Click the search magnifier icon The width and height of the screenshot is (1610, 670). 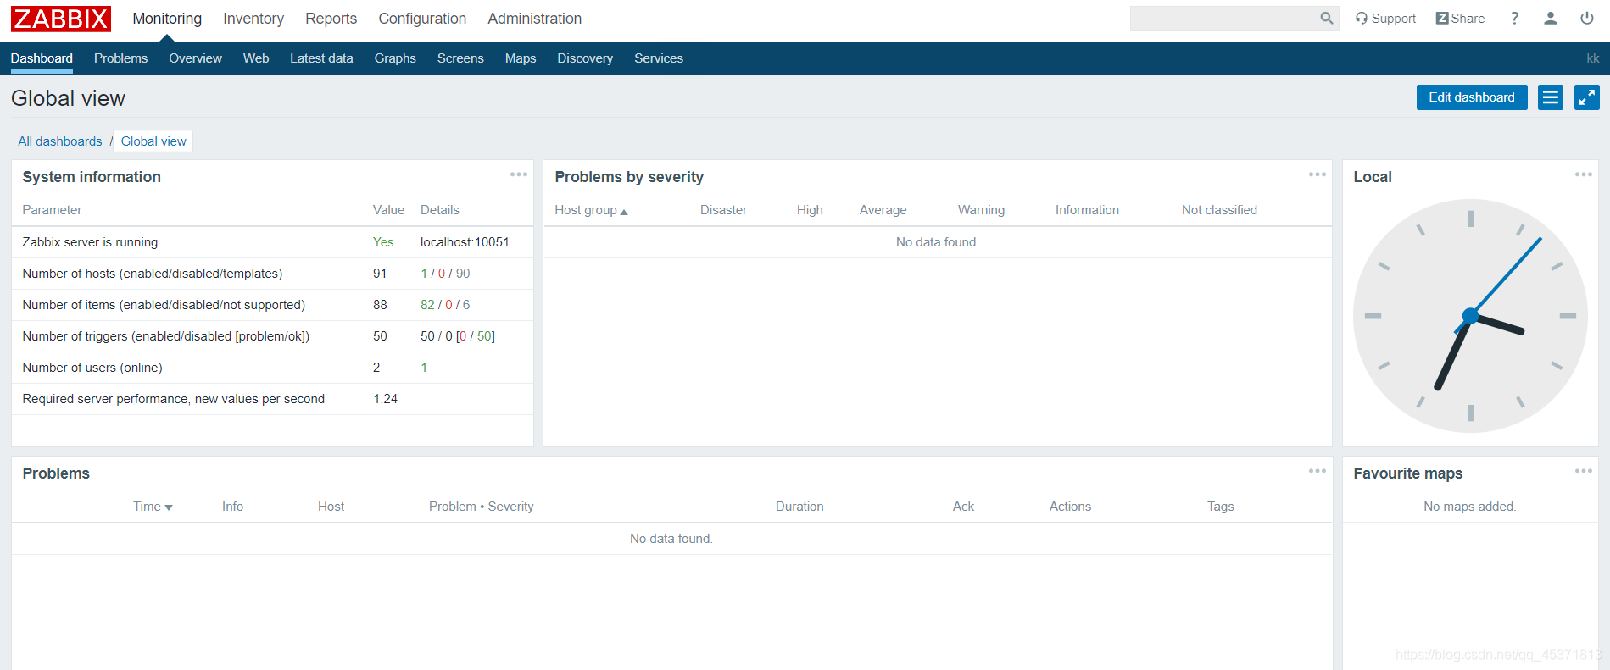pyautogui.click(x=1326, y=19)
